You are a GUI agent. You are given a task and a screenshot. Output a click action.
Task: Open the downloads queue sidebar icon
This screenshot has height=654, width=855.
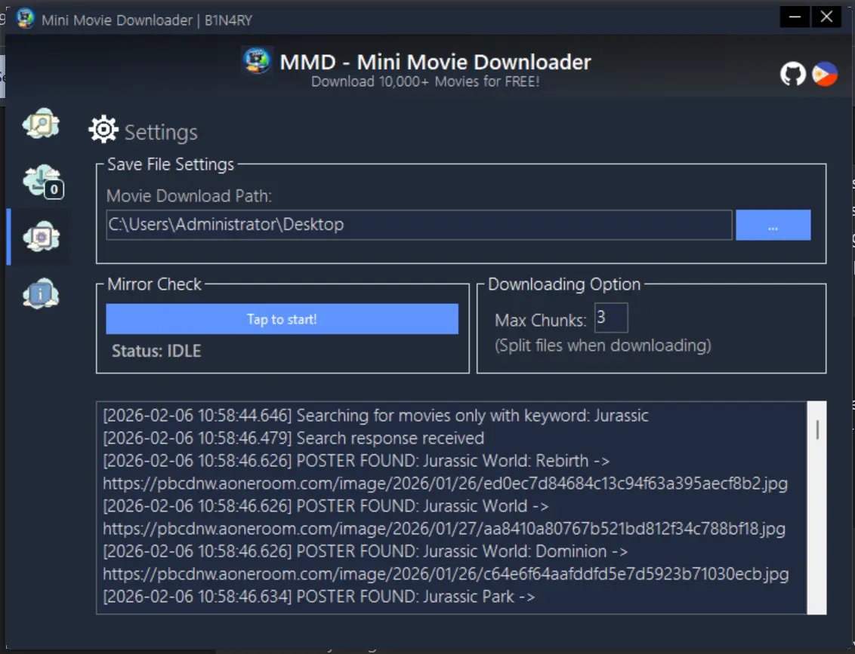(42, 181)
